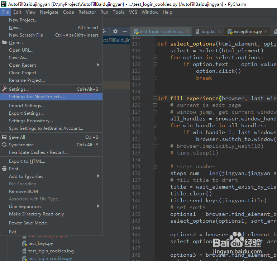Open the Code menu
Screen dimensions: 277x261
[68, 12]
